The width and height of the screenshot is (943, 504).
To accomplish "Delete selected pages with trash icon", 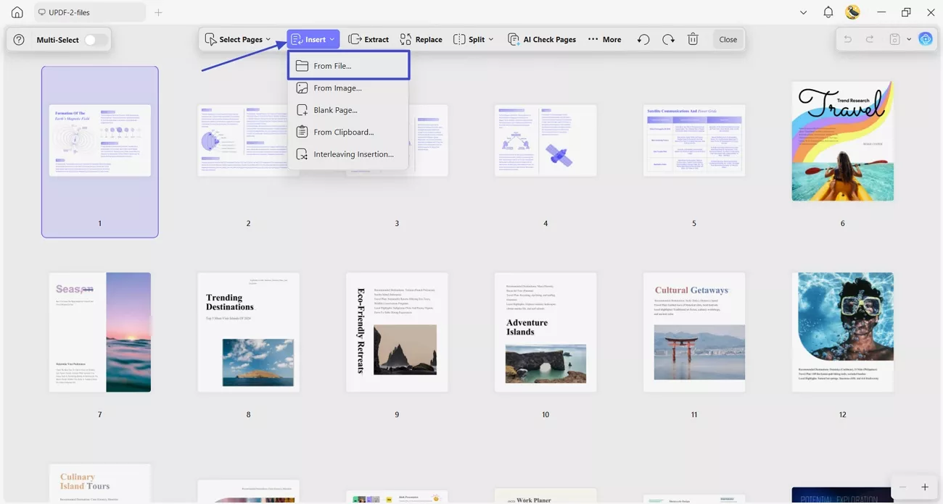I will tap(693, 39).
